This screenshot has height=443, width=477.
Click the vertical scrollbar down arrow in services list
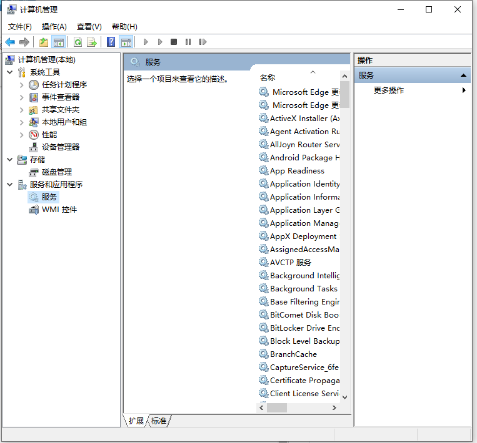[x=344, y=396]
